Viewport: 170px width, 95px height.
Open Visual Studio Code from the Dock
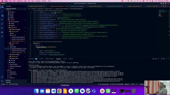(x=54, y=91)
